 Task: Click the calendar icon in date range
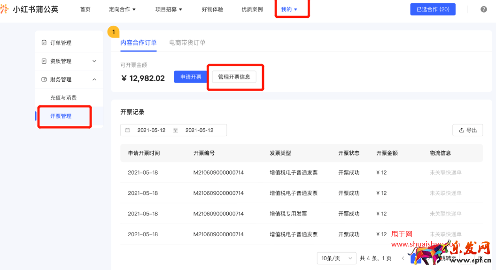(127, 130)
